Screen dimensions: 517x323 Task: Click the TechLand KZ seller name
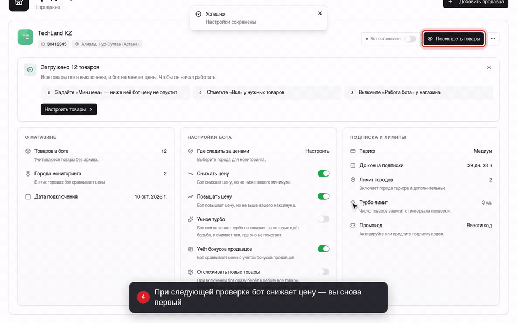click(x=55, y=33)
